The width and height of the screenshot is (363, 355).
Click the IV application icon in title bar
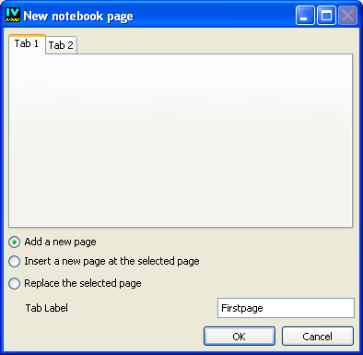(x=13, y=15)
